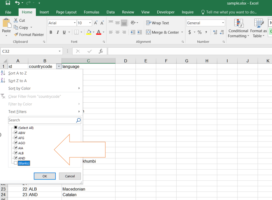Open the font name dropdown
272x200 pixels.
[75, 23]
